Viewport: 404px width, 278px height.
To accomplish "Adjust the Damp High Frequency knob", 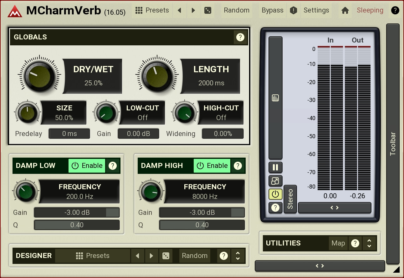I will coord(151,191).
